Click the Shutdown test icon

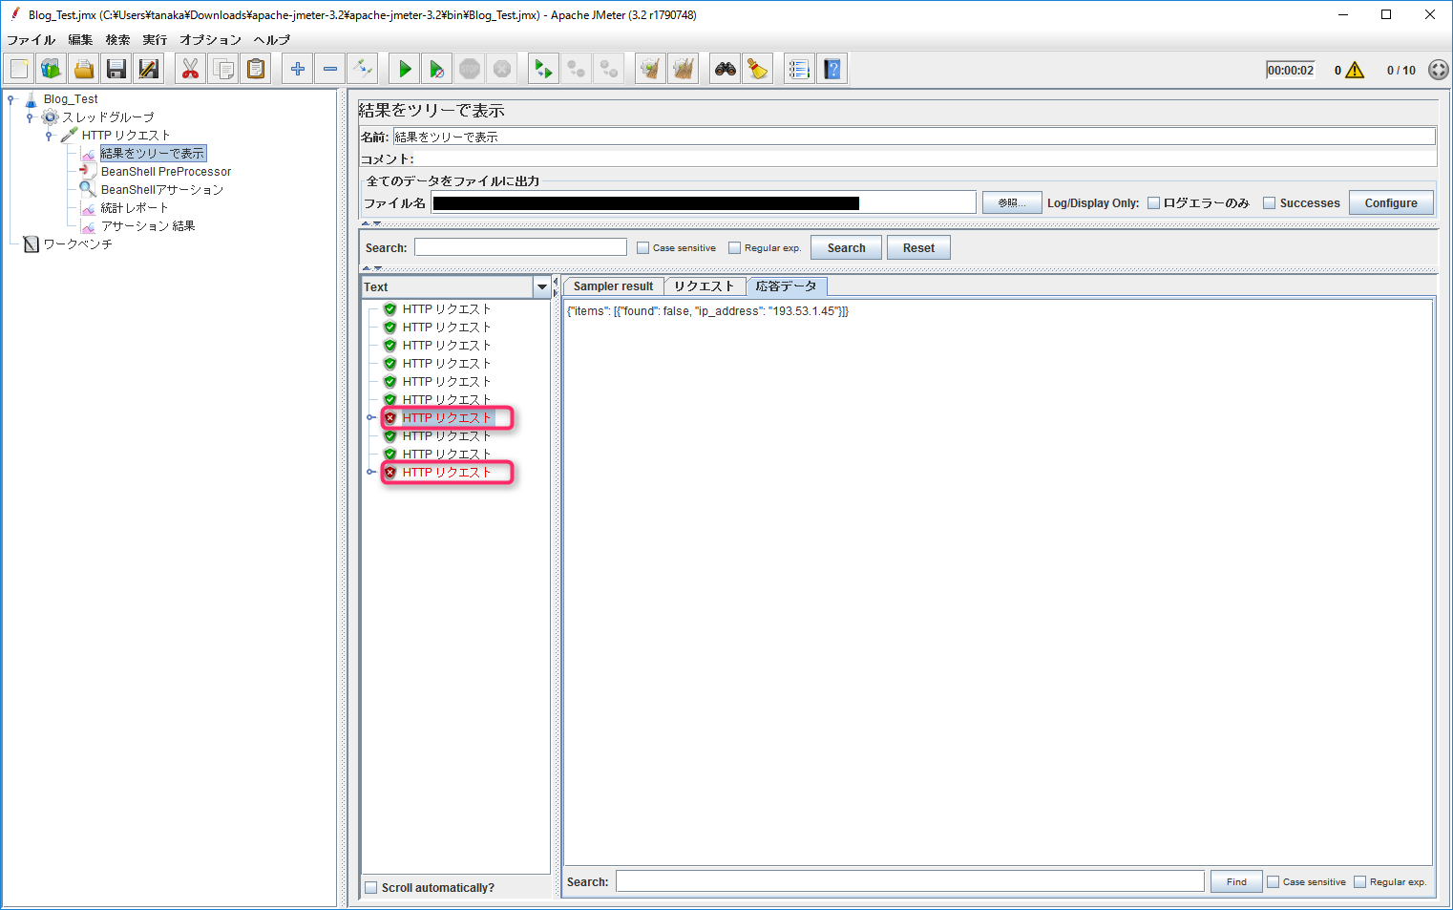point(502,69)
